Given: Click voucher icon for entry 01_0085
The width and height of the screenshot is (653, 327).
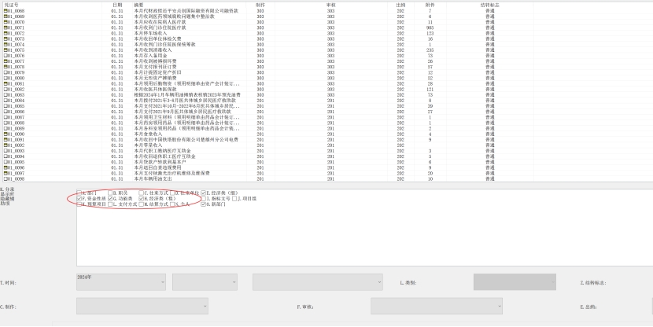Looking at the screenshot, I should click(6, 106).
